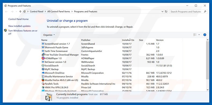Screen dimensions: 212x105
Task: Click the Microsoft OneDrive cloud icon
Action: click(43, 73)
